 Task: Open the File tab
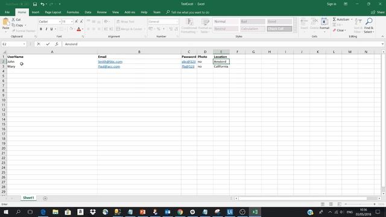coord(7,12)
